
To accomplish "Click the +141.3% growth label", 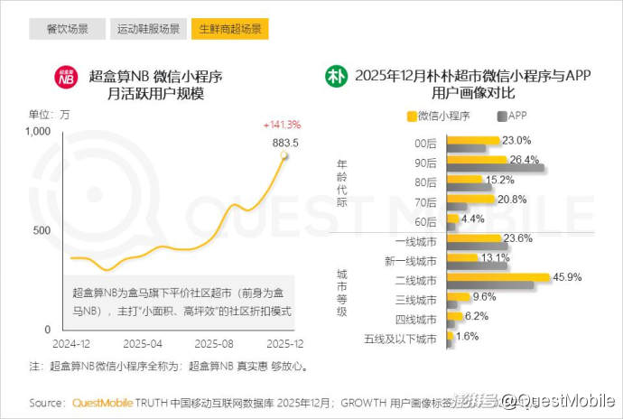I will coord(281,125).
